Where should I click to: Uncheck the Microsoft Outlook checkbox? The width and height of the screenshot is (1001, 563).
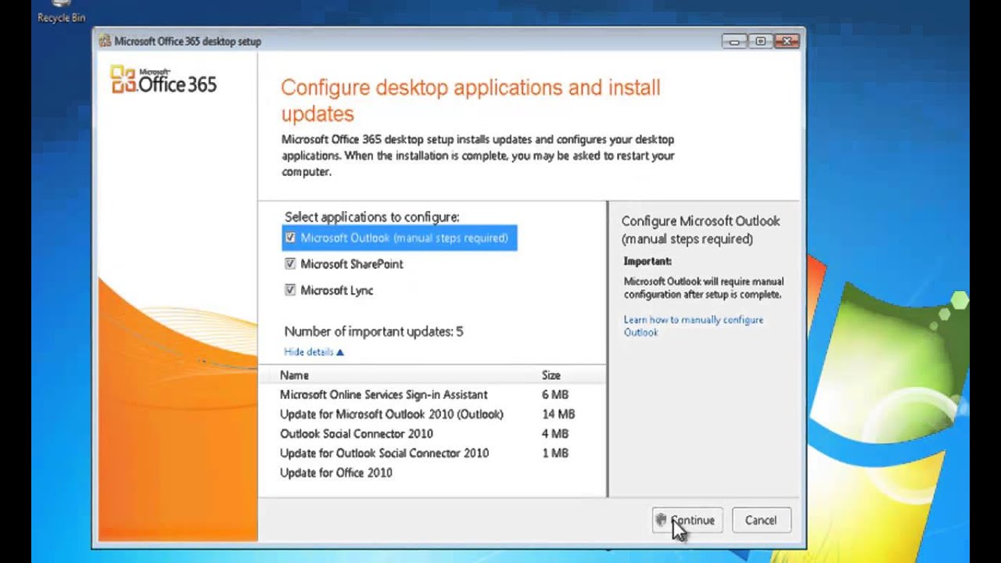(x=290, y=238)
